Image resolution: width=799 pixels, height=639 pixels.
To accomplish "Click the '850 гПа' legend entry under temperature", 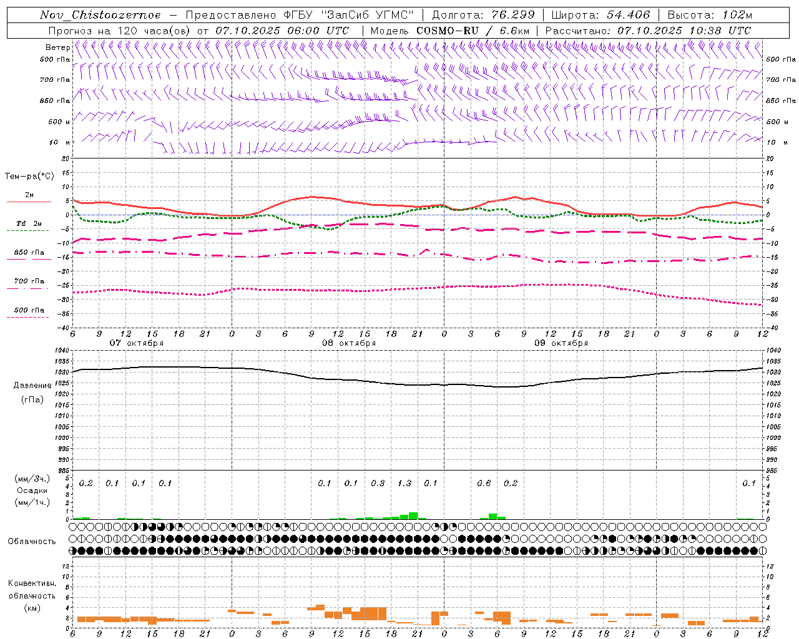I will [x=29, y=253].
